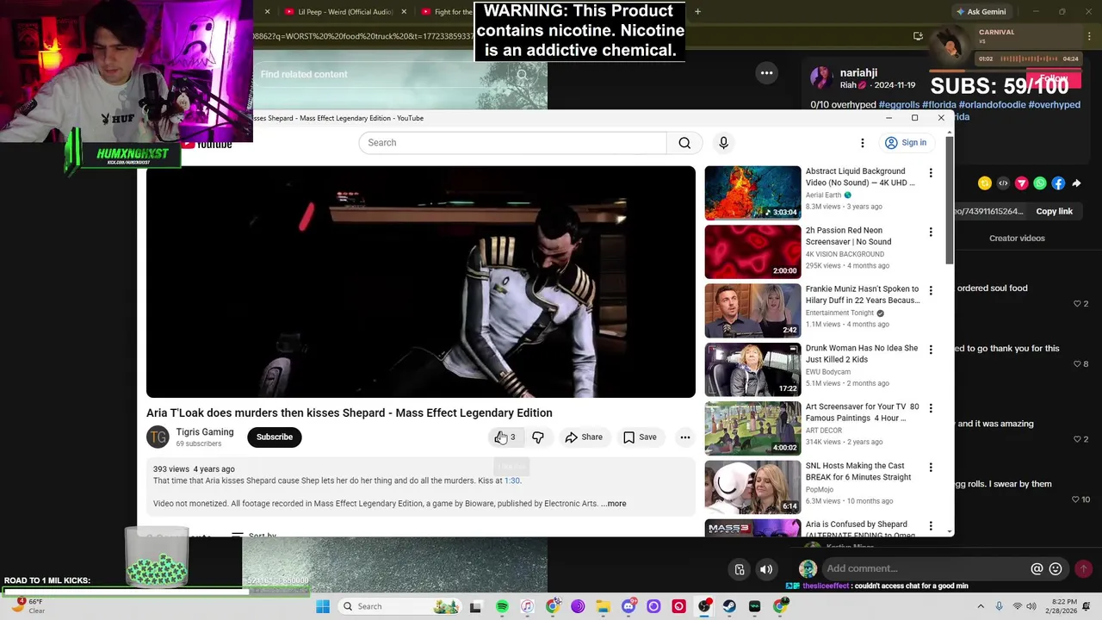Open Abstract Liquid Background video thumbnail
The height and width of the screenshot is (620, 1102).
click(x=752, y=193)
